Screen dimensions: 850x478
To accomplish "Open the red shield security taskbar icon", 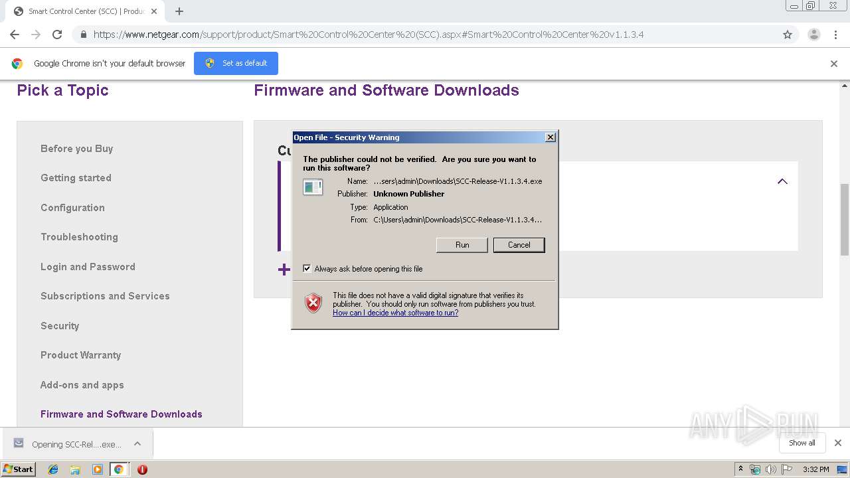I will (142, 469).
